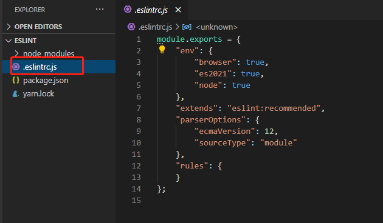The image size is (383, 223).
Task: Close the .eslintrc.js tab
Action: coord(178,10)
